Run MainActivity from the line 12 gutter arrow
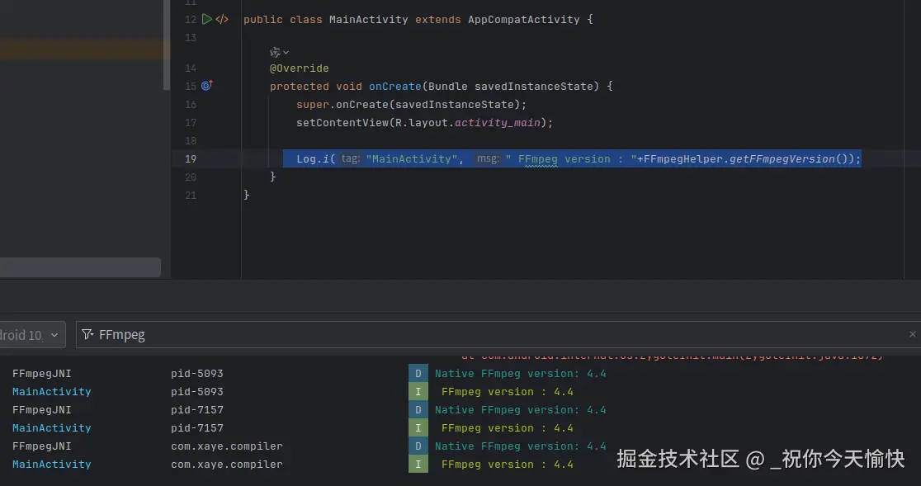 click(207, 19)
